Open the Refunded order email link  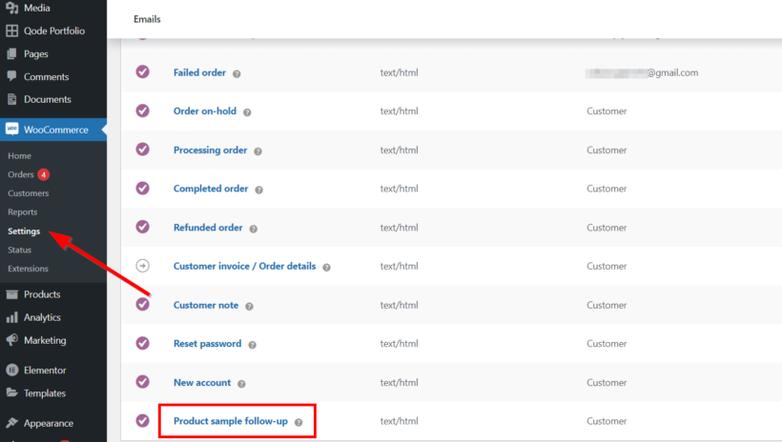tap(208, 228)
